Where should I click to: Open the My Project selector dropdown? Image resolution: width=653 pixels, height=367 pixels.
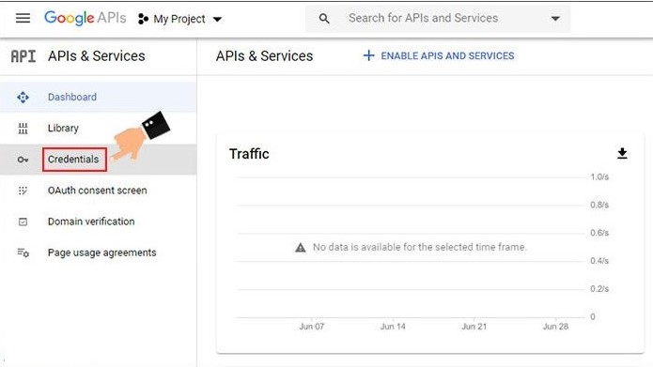coord(179,19)
